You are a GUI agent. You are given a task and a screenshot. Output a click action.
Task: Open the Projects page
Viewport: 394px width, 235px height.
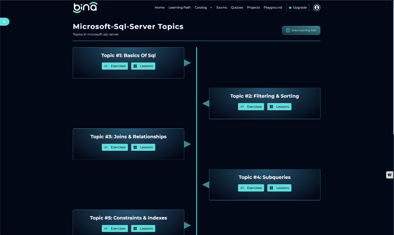(253, 8)
